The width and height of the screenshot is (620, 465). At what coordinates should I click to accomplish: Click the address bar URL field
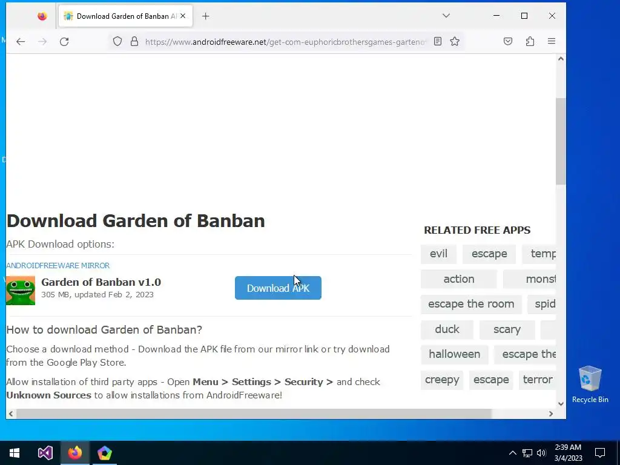[x=286, y=42]
